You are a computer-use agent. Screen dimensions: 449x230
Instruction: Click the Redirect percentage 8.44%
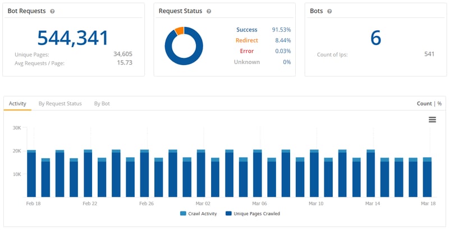(x=283, y=40)
